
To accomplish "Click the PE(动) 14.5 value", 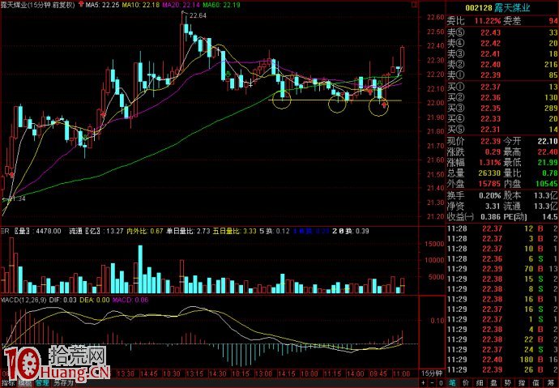I will pos(550,217).
